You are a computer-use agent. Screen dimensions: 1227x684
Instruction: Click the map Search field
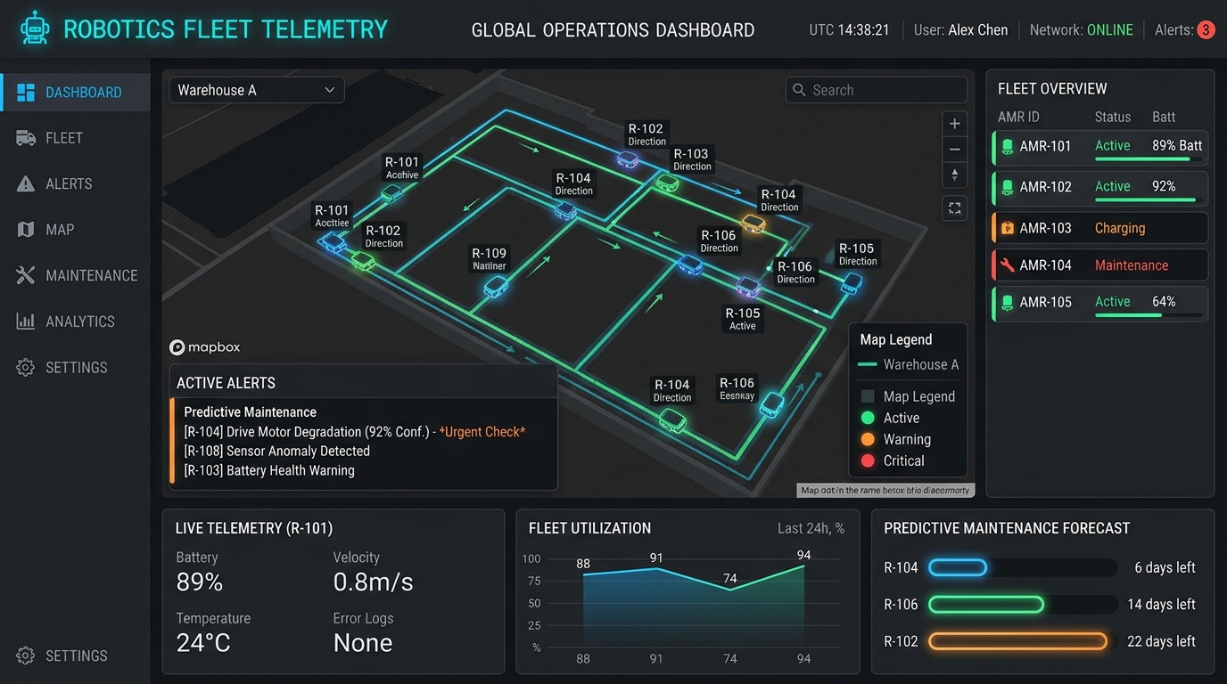(877, 90)
